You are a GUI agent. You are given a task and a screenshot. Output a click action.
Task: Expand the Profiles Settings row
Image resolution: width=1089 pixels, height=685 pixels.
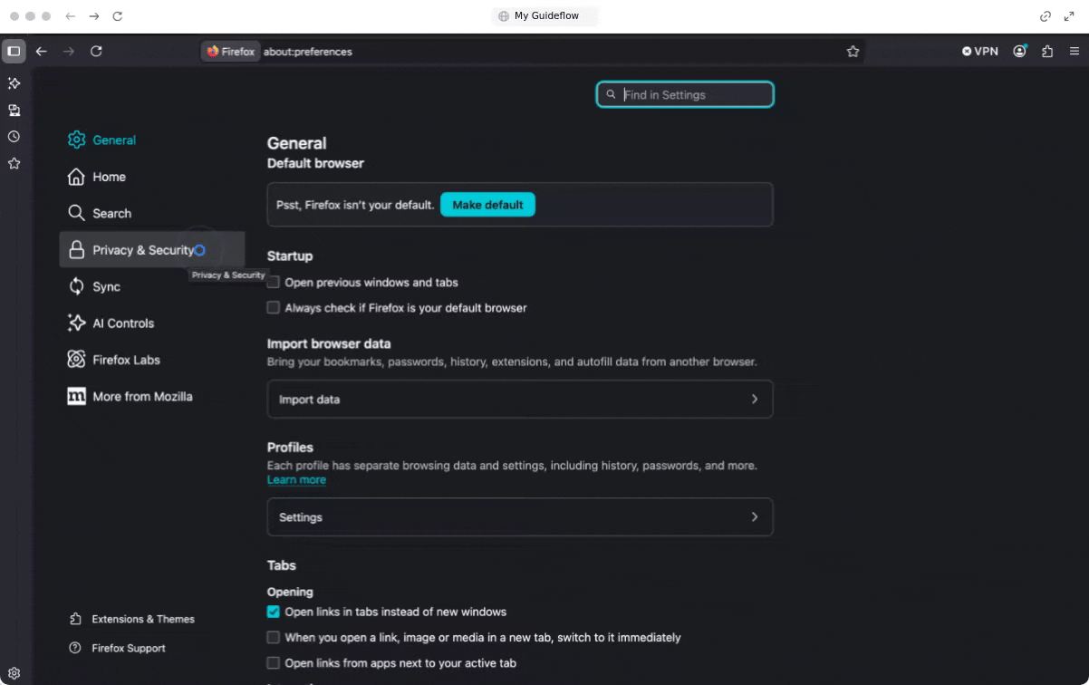click(x=519, y=517)
